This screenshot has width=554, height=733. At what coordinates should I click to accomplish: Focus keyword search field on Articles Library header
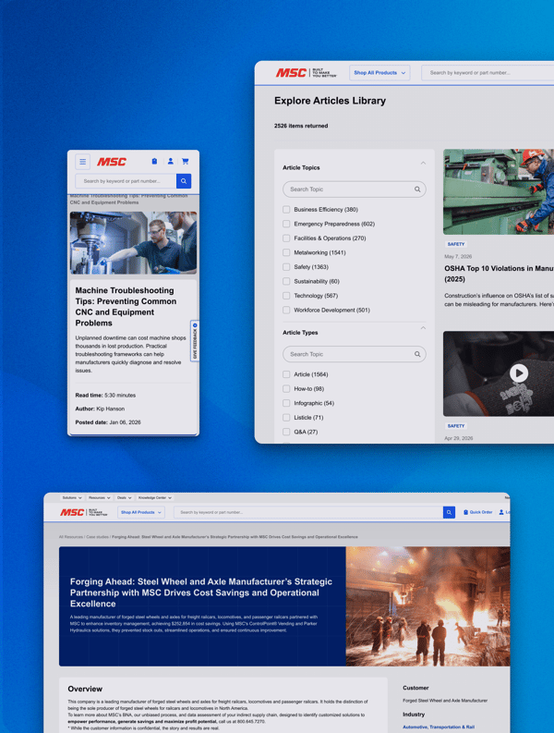tap(488, 73)
